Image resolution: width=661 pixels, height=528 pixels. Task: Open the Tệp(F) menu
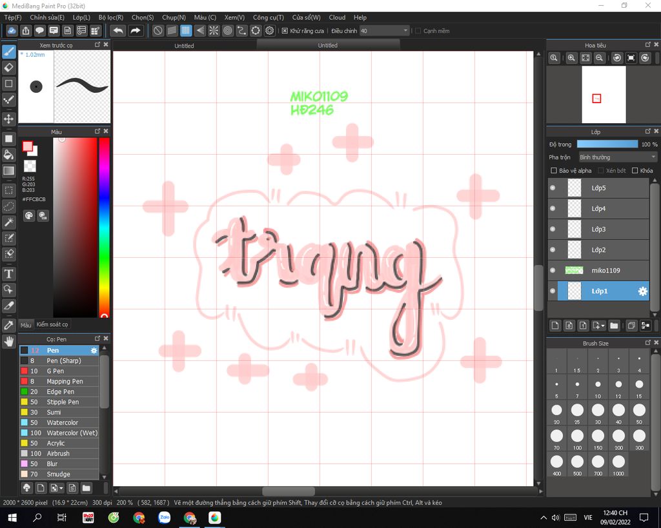pyautogui.click(x=13, y=17)
